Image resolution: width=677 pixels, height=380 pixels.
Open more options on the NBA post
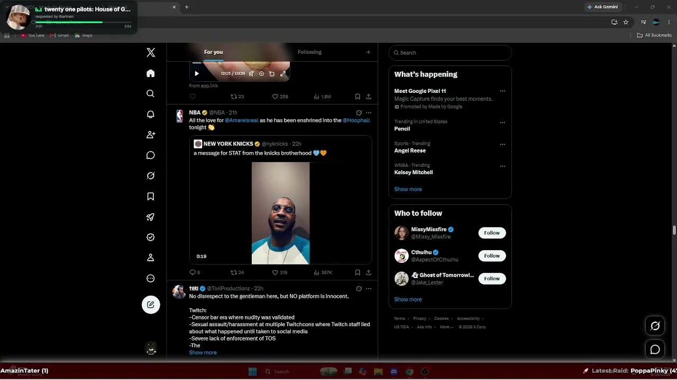coord(369,112)
